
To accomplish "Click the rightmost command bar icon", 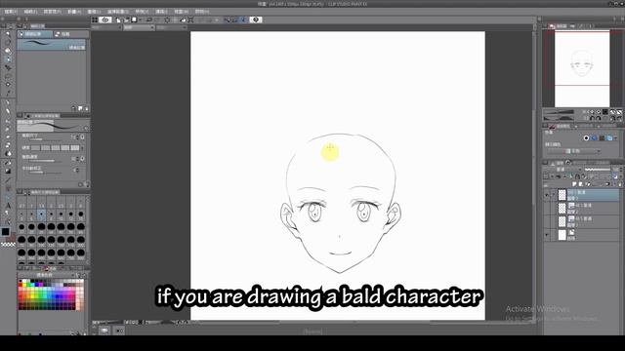I will 256,19.
